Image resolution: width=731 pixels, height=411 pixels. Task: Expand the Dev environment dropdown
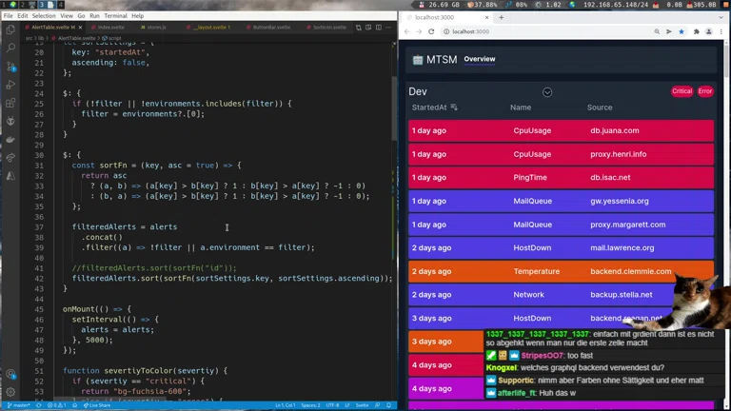547,92
